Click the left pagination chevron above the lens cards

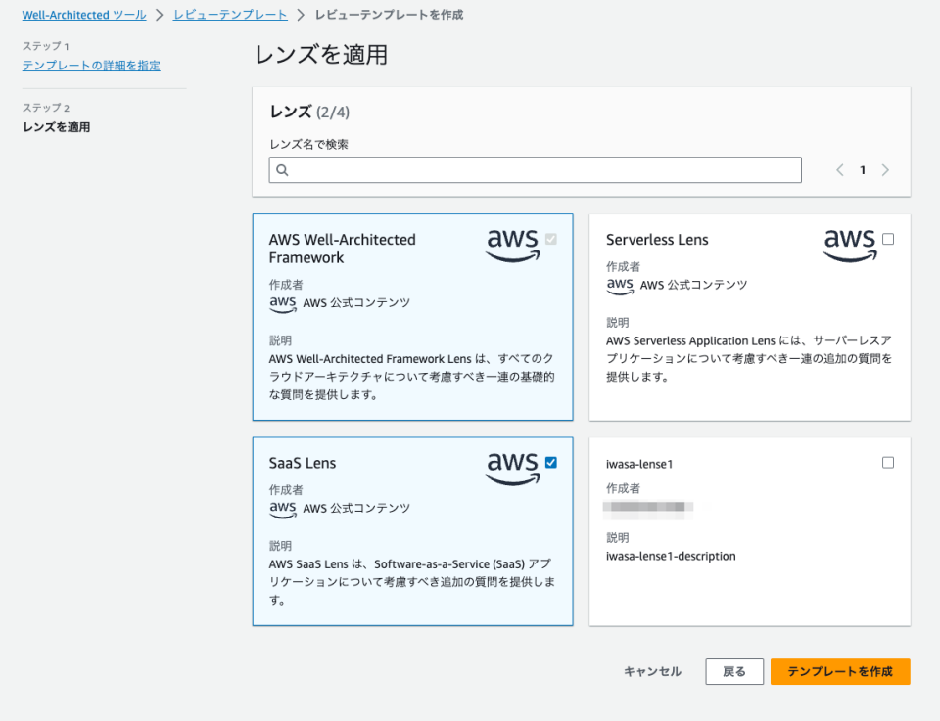coord(839,169)
